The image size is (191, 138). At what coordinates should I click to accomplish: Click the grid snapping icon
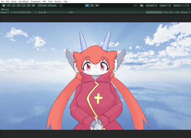(x=61, y=6)
